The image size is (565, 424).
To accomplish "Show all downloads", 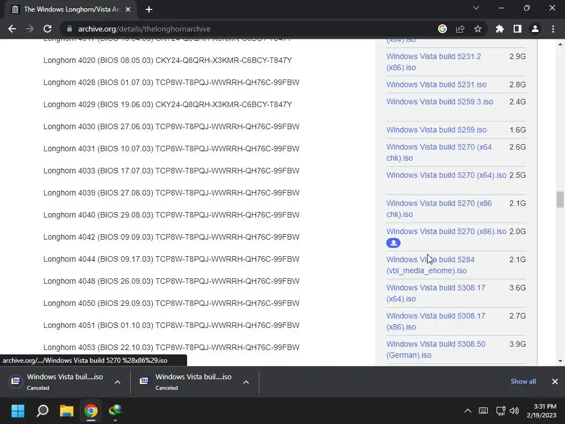I will coord(523,381).
